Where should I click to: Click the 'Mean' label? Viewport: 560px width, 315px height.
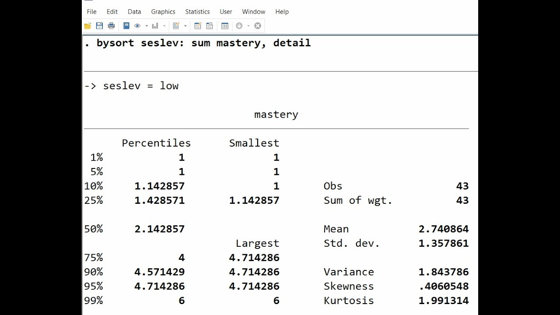336,229
